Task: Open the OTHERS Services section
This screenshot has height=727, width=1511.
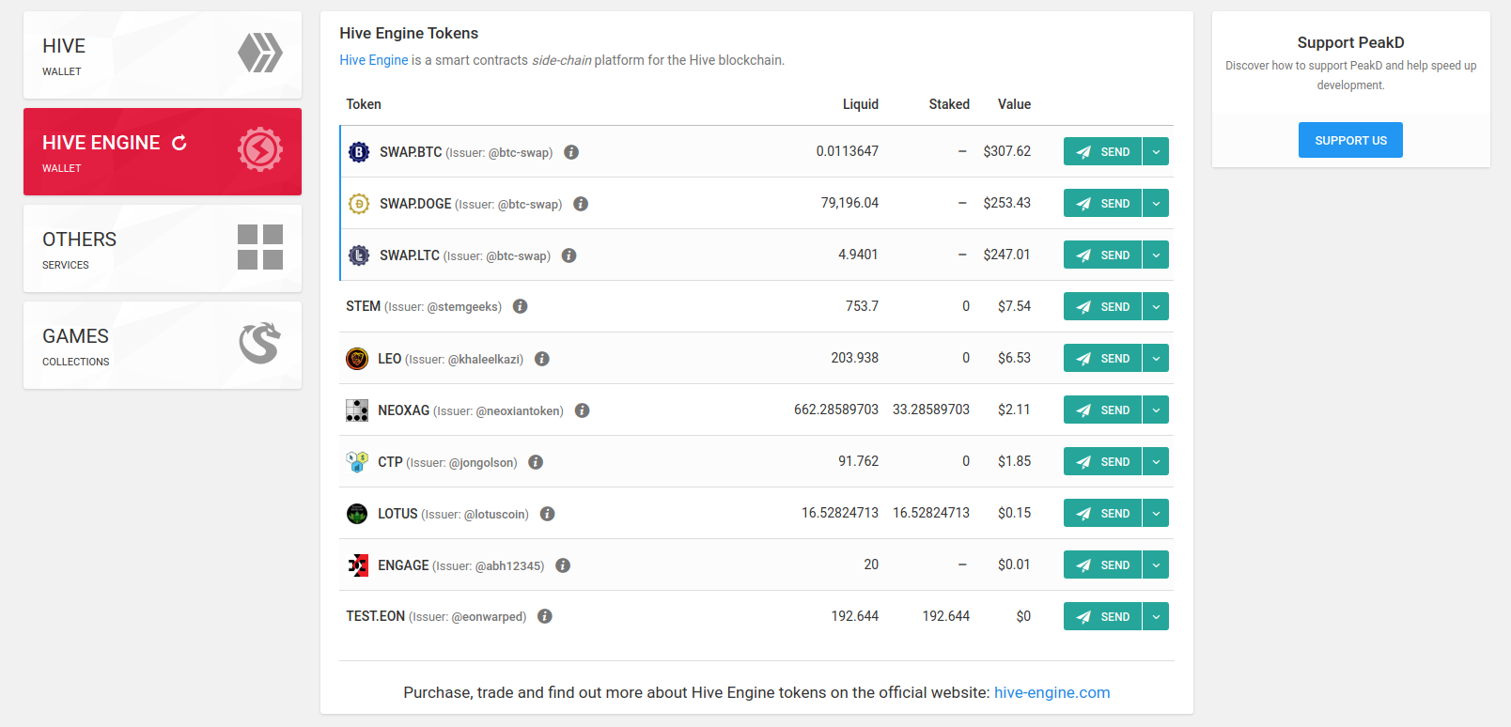Action: [163, 248]
